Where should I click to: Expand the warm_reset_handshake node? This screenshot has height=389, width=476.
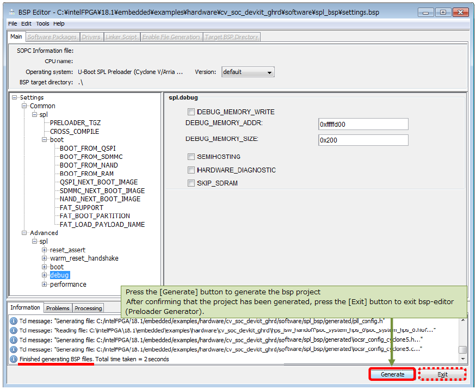pyautogui.click(x=45, y=258)
